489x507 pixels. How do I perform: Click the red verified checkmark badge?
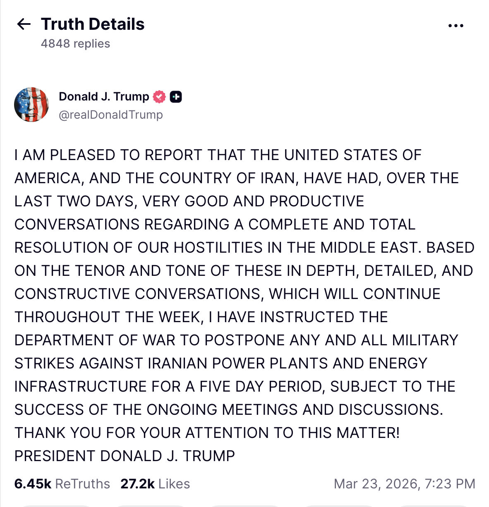[159, 97]
